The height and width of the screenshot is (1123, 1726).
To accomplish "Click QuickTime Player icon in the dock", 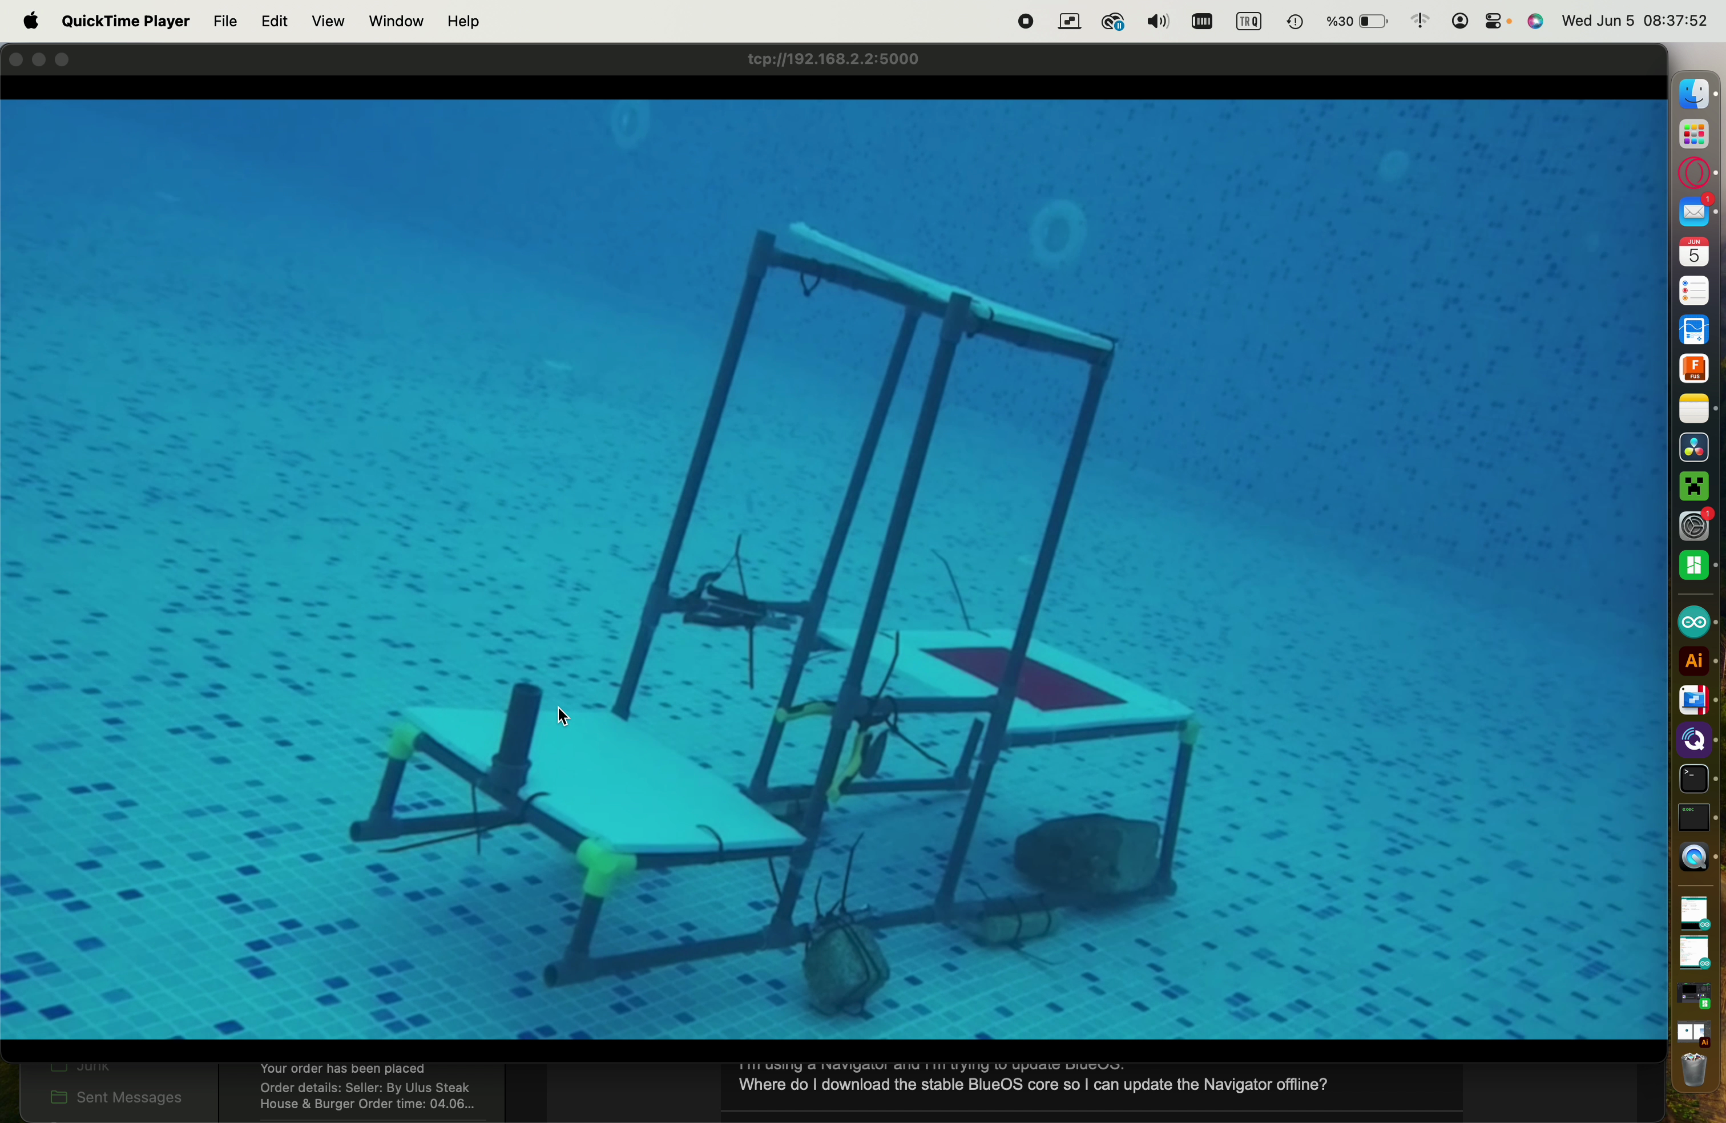I will 1695,858.
